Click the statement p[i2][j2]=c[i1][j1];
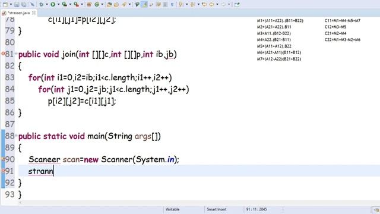The width and height of the screenshot is (380, 214). [82, 101]
